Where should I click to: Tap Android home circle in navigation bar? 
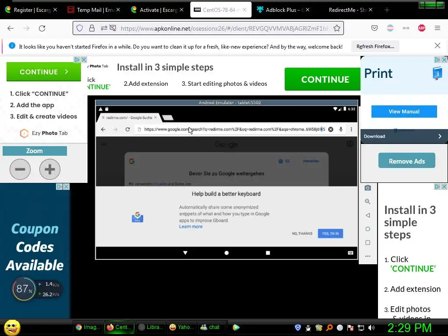pos(227,253)
